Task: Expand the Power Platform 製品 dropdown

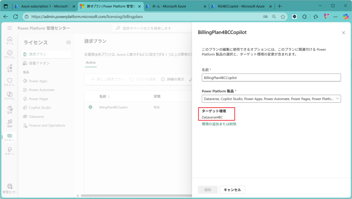Action: click(271, 99)
